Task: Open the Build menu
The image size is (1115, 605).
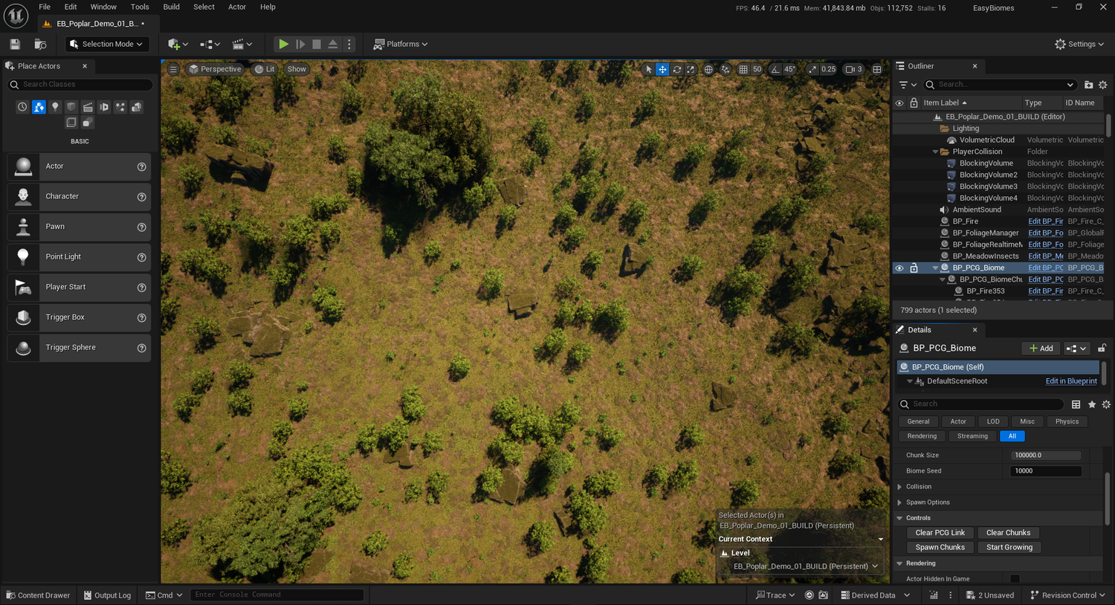Action: pyautogui.click(x=171, y=7)
